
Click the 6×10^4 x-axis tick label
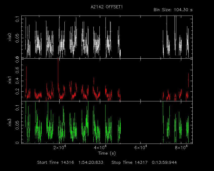(141, 147)
